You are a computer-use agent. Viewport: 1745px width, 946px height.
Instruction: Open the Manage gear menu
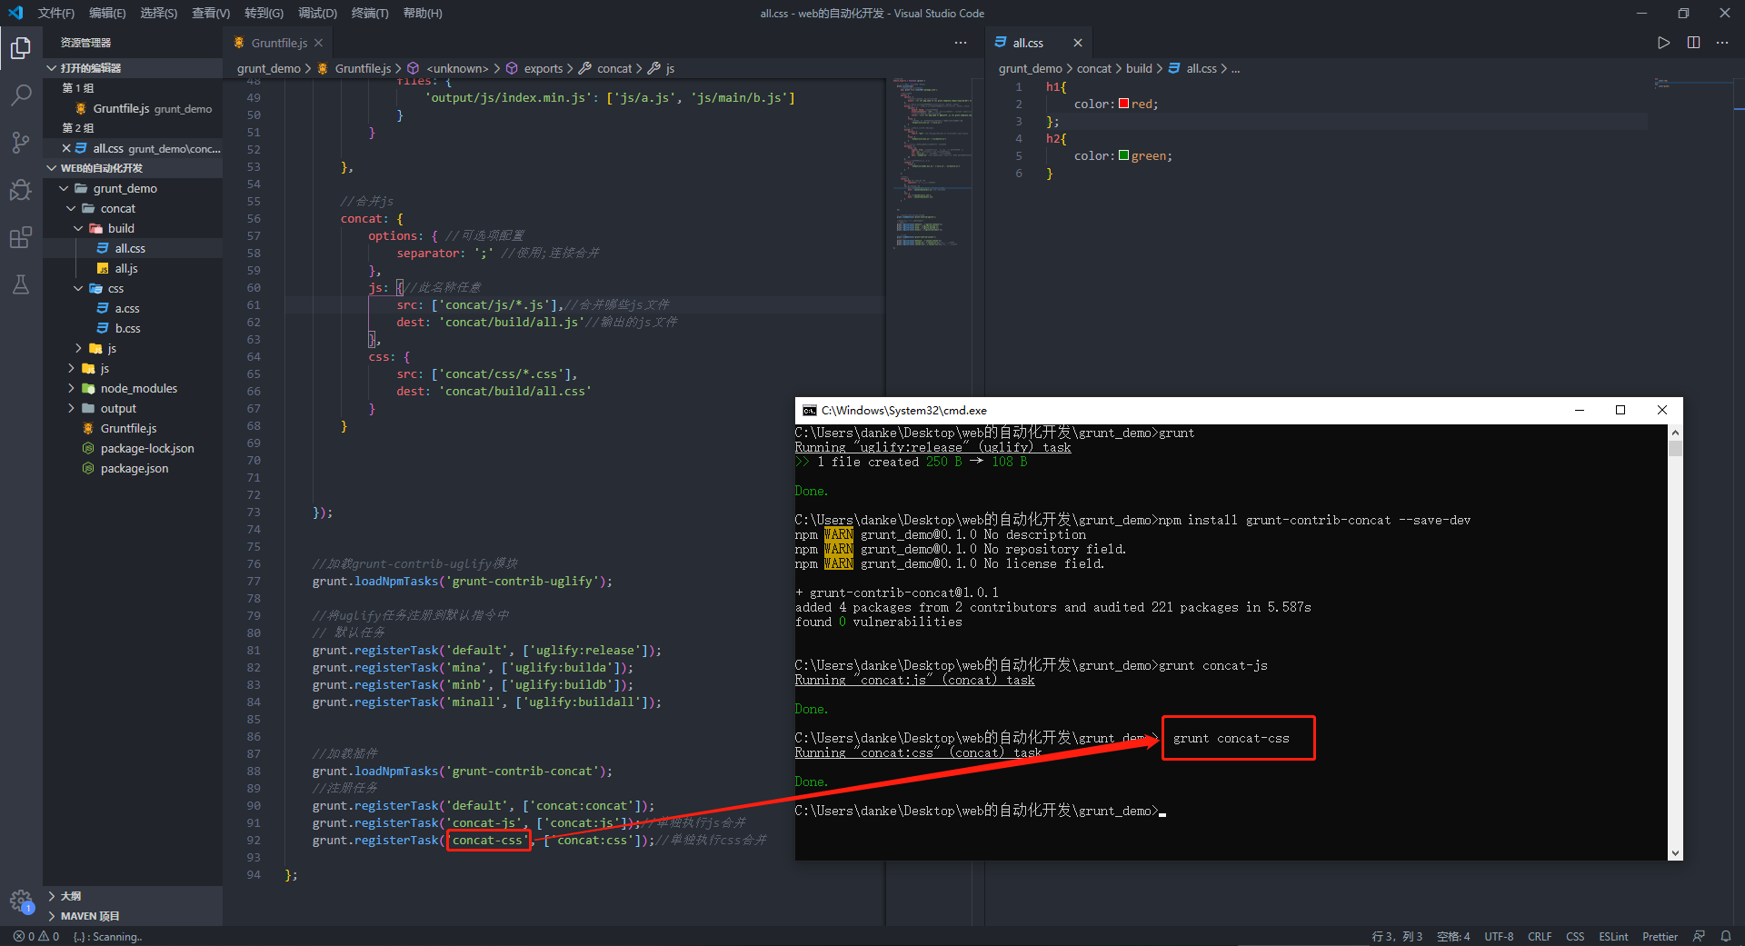click(x=21, y=901)
